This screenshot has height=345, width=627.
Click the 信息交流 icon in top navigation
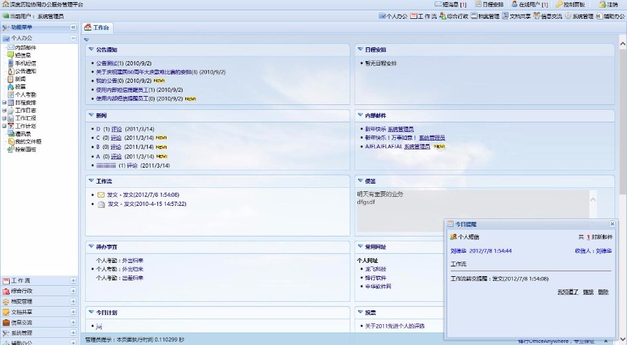click(536, 16)
